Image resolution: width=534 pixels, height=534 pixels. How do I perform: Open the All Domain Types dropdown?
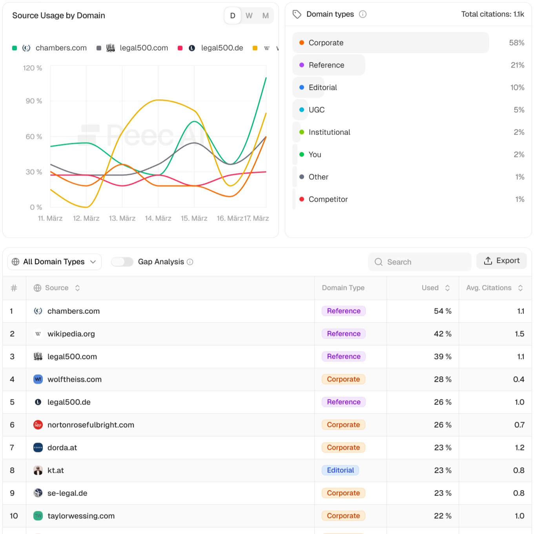pos(54,261)
